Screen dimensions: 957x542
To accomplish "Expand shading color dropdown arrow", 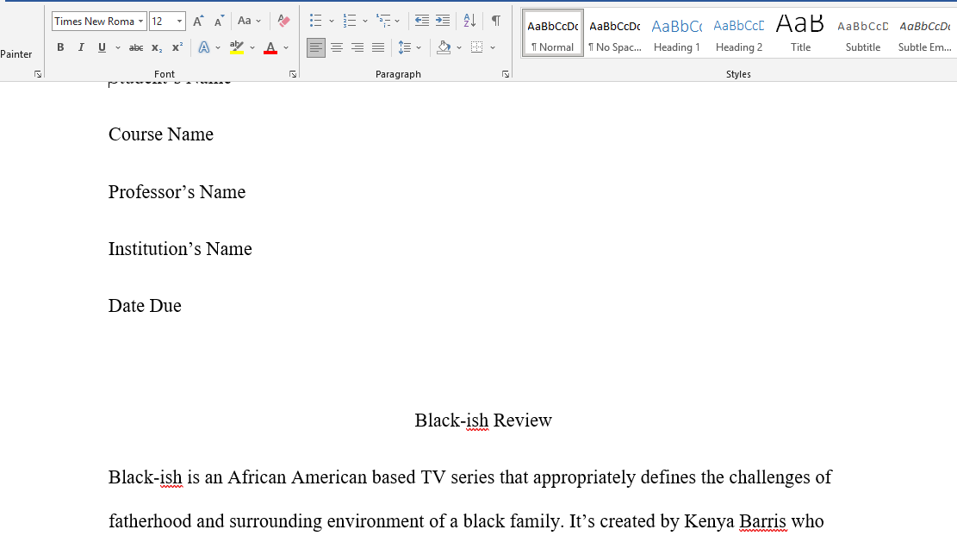I will (459, 47).
